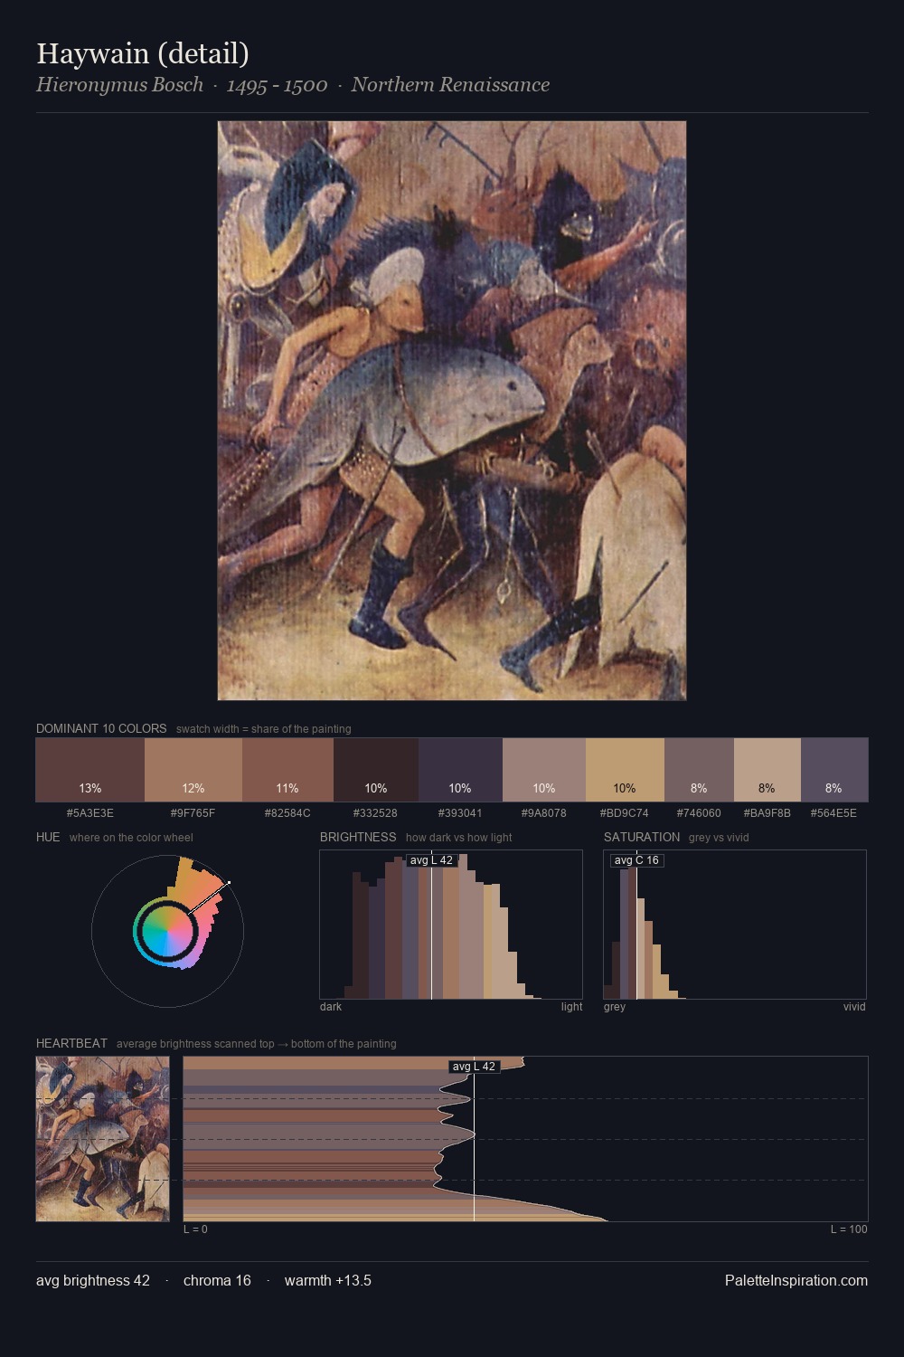Click the Haywain (detail) title
Screen dimensions: 904x1357
point(143,53)
